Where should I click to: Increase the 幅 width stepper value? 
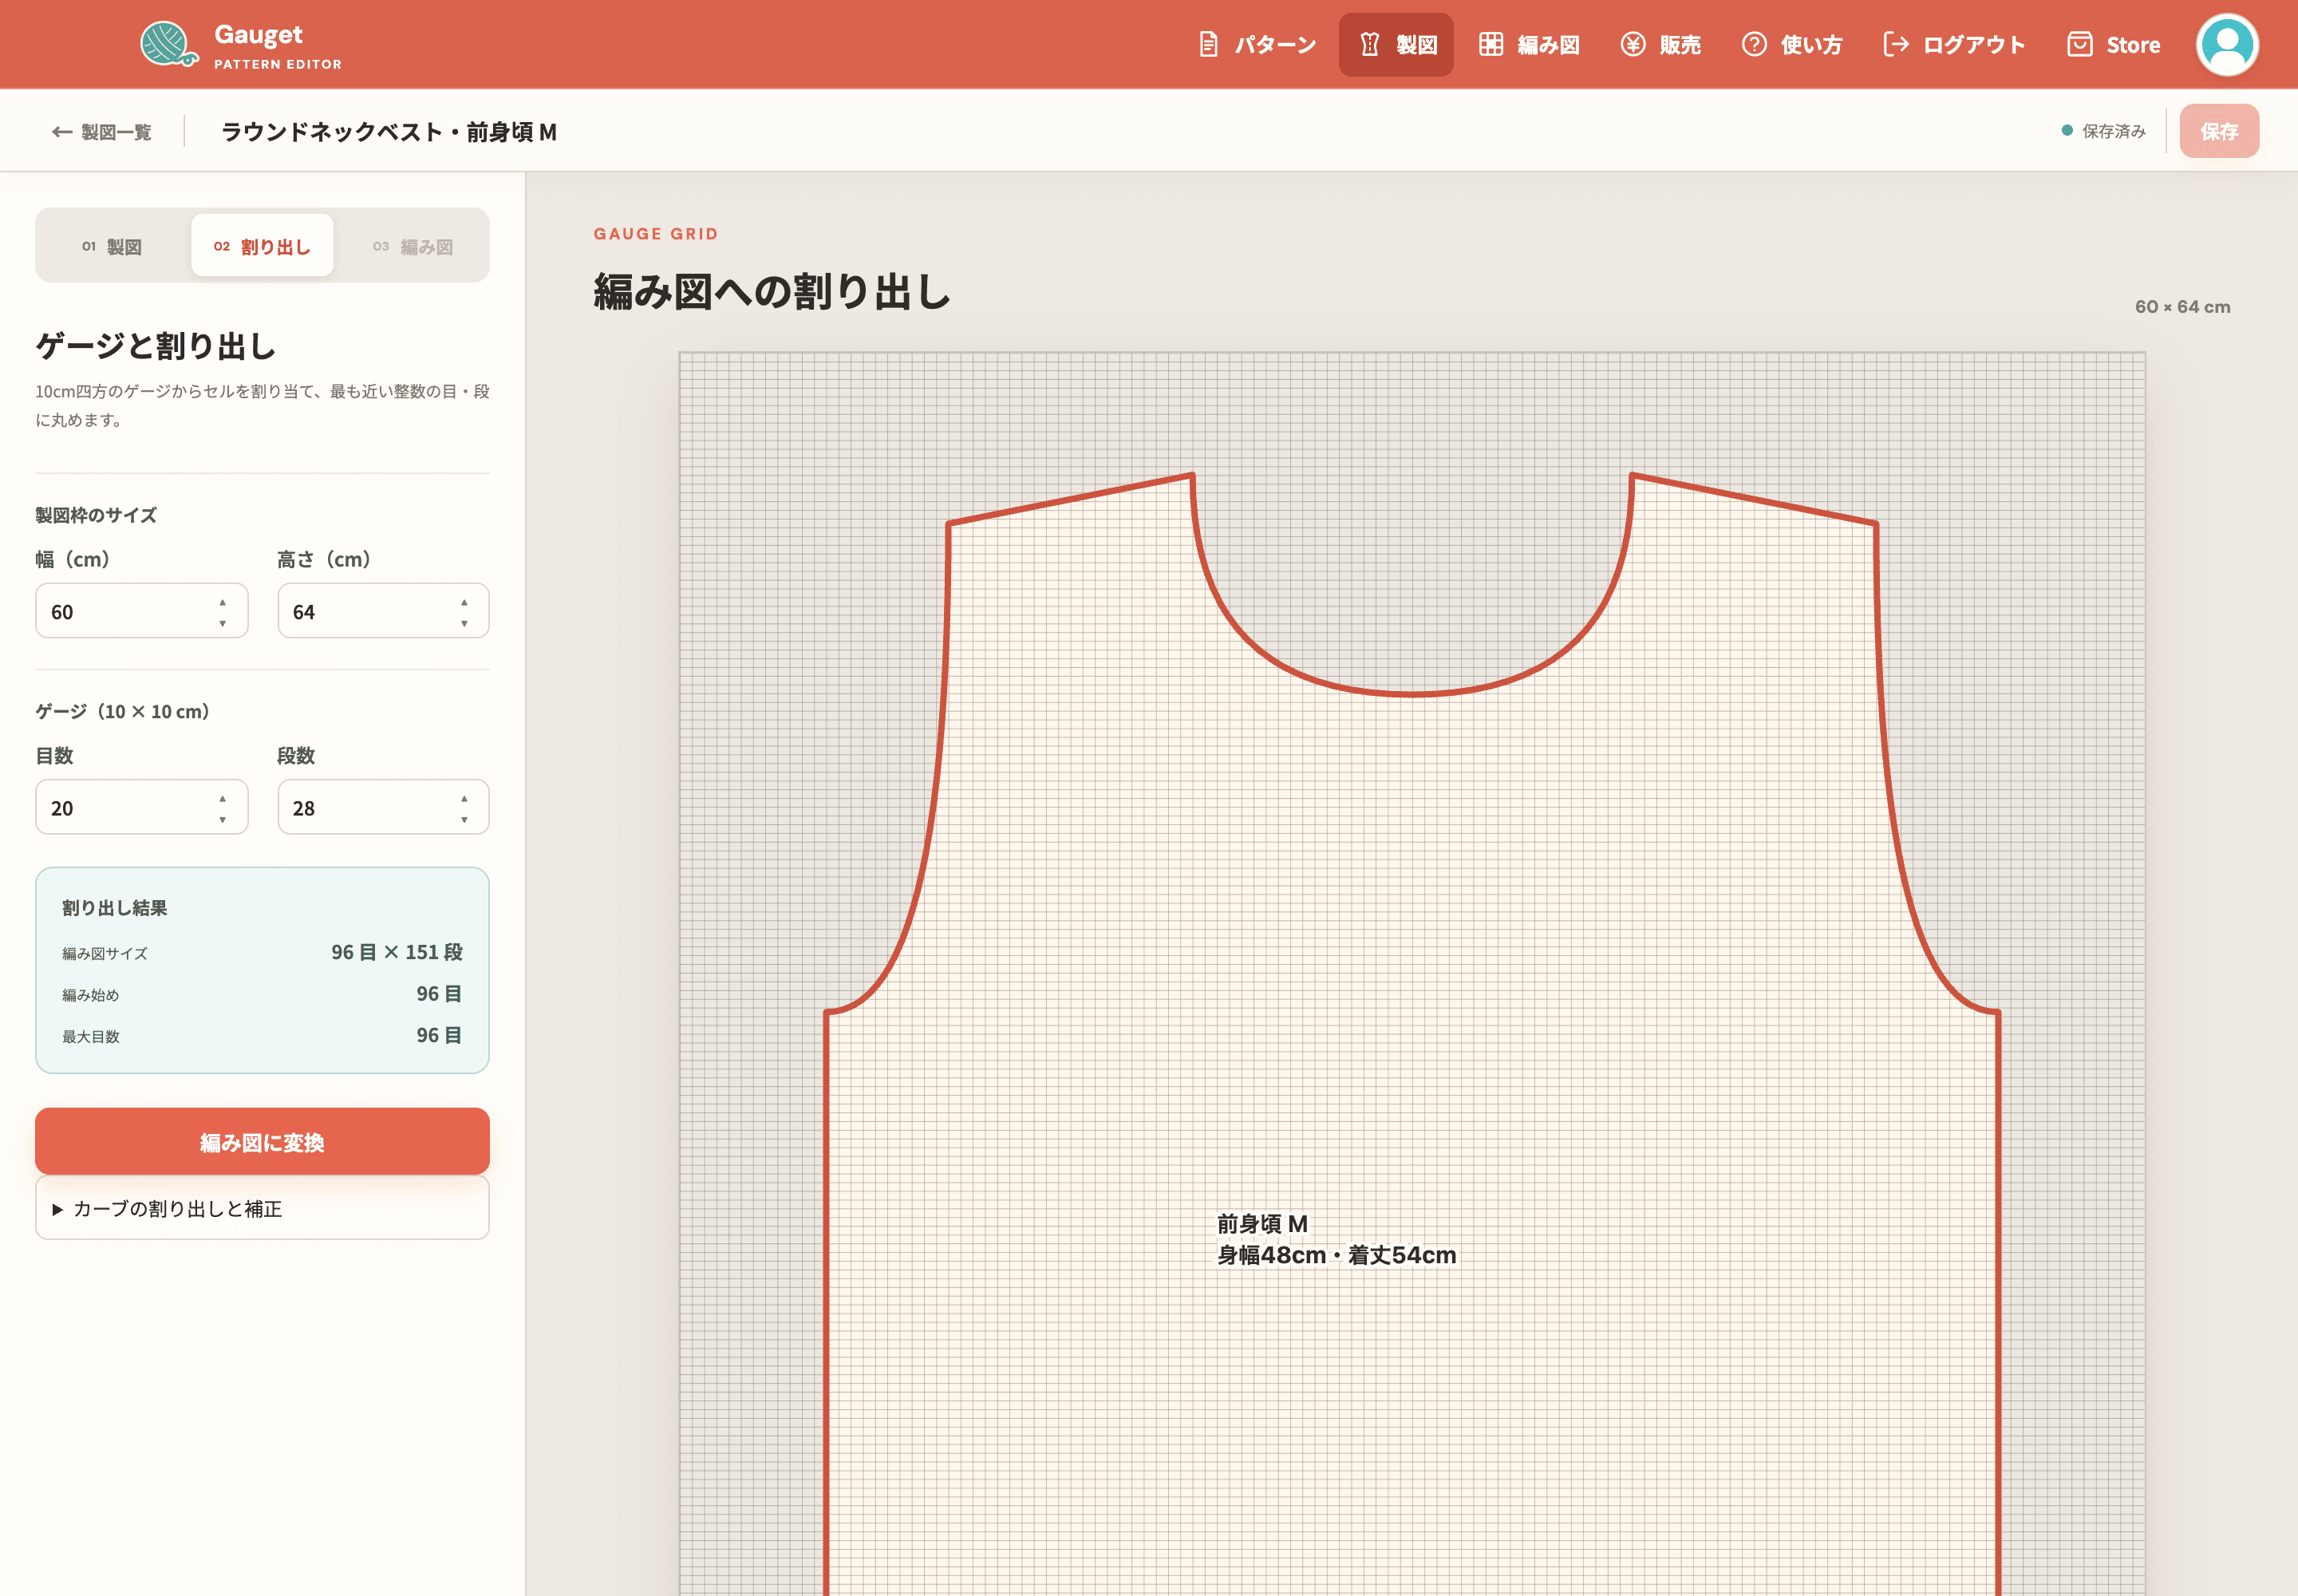click(222, 602)
